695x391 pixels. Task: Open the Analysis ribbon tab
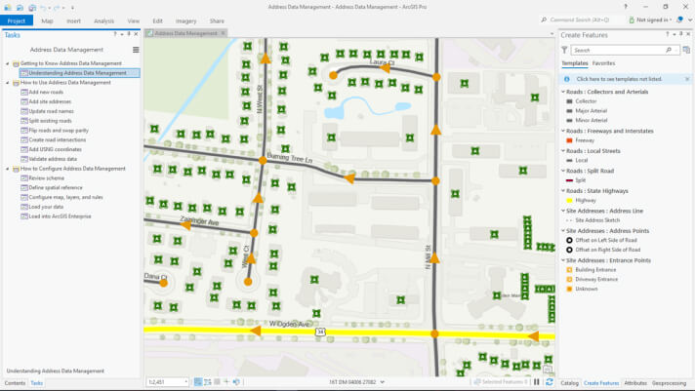tap(103, 20)
